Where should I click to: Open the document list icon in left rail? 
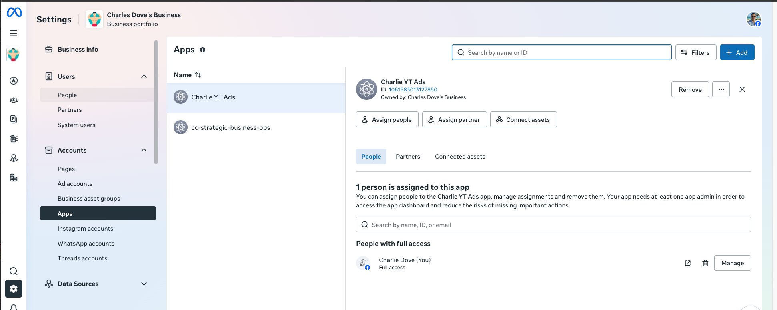click(x=14, y=119)
